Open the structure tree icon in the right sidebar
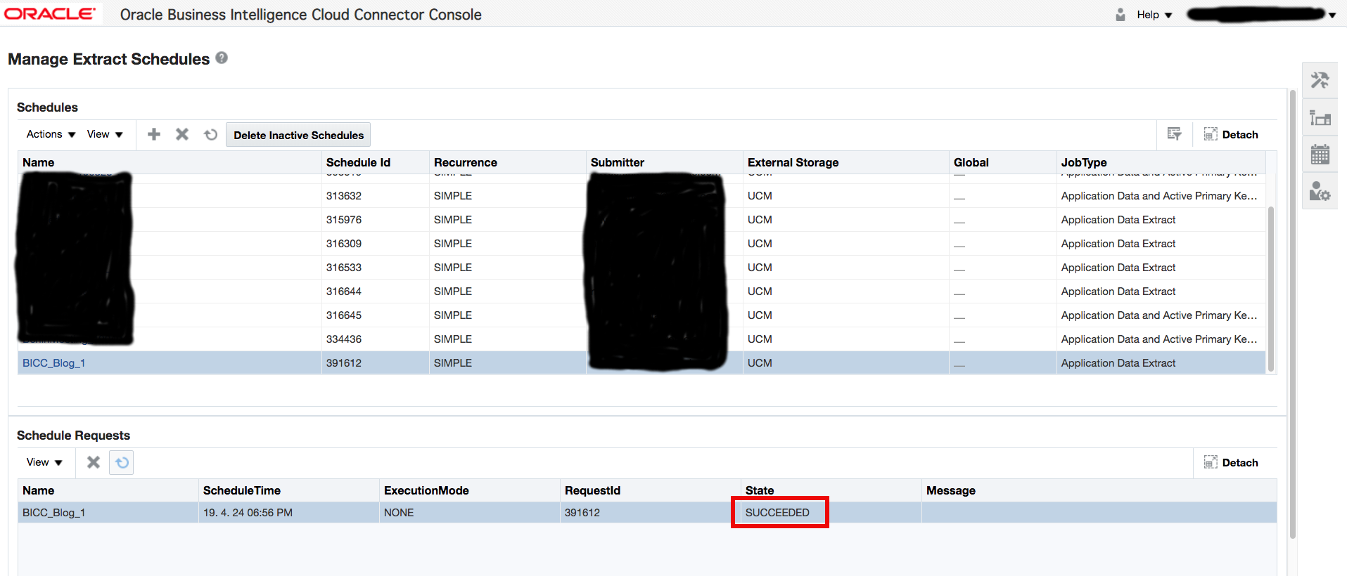Viewport: 1347px width, 576px height. (x=1320, y=117)
